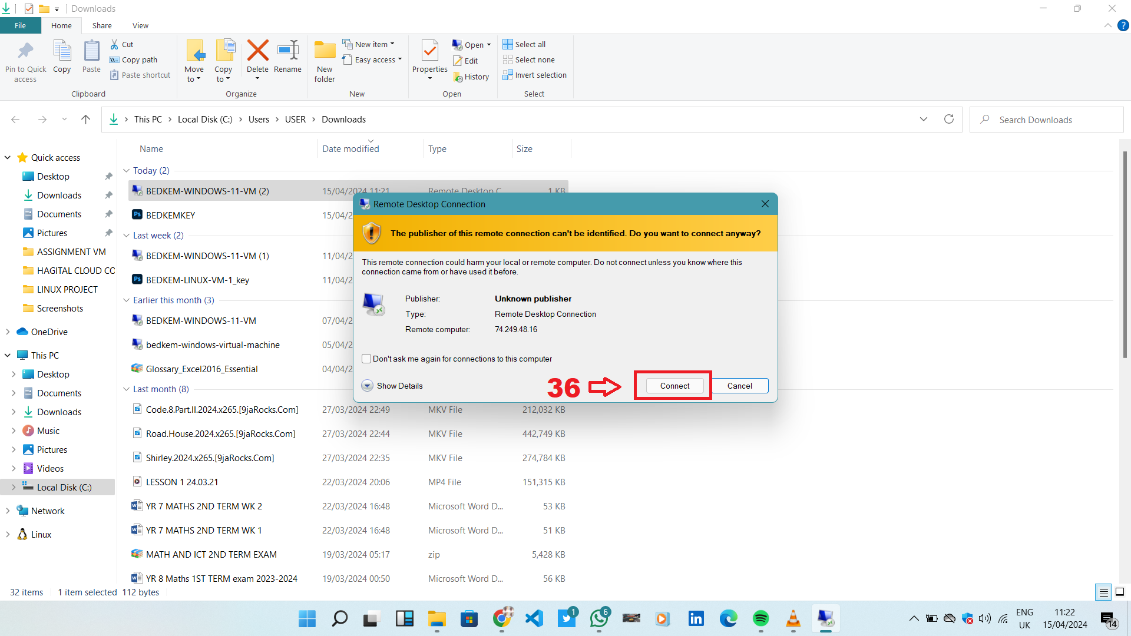Cancel the Remote Desktop connection prompt
The width and height of the screenshot is (1131, 636).
[739, 386]
